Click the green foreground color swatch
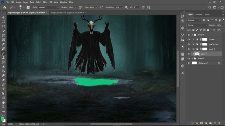Image resolution: width=225 pixels, height=126 pixels. click(x=2, y=119)
